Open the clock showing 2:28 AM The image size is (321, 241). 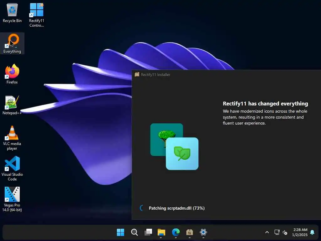point(300,232)
